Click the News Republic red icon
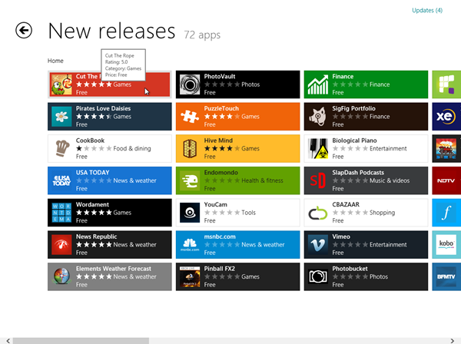Viewport: 461px width, 344px height. 61,245
